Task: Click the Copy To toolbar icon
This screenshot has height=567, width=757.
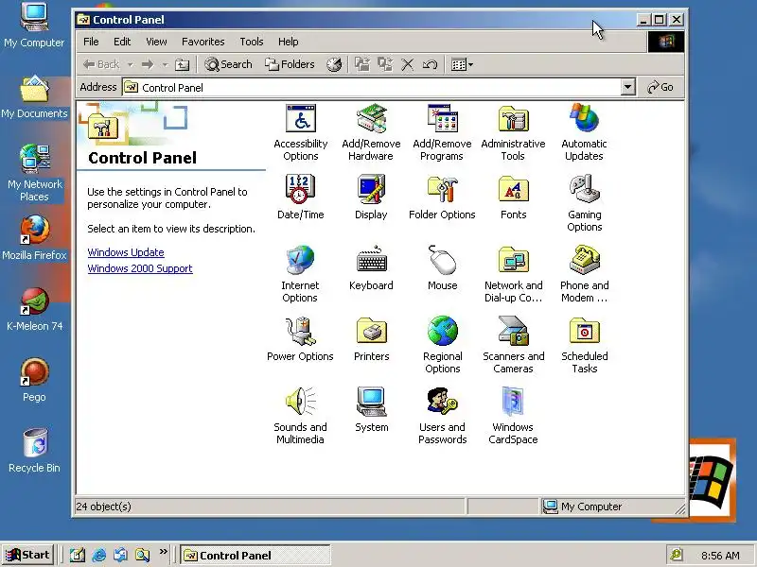Action: click(385, 64)
